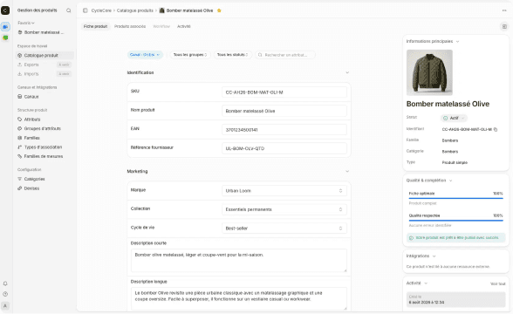The width and height of the screenshot is (513, 314).
Task: Go to Catalogue produits breadcrumb
Action: coord(134,10)
